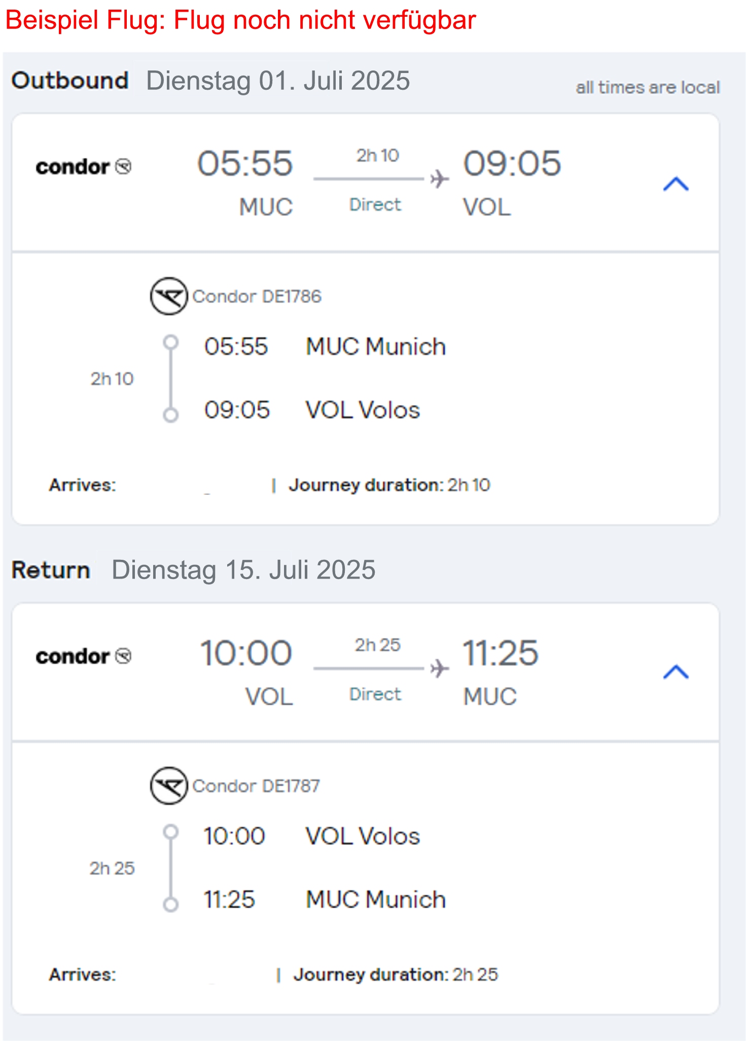Click the outbound Direct label
746x1041 pixels.
click(x=375, y=204)
